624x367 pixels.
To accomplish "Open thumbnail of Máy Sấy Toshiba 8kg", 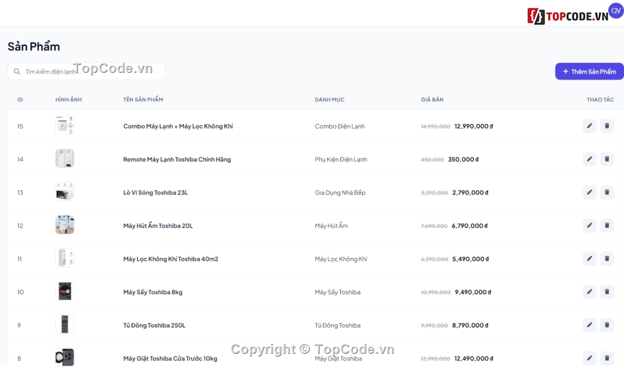I will click(x=64, y=291).
